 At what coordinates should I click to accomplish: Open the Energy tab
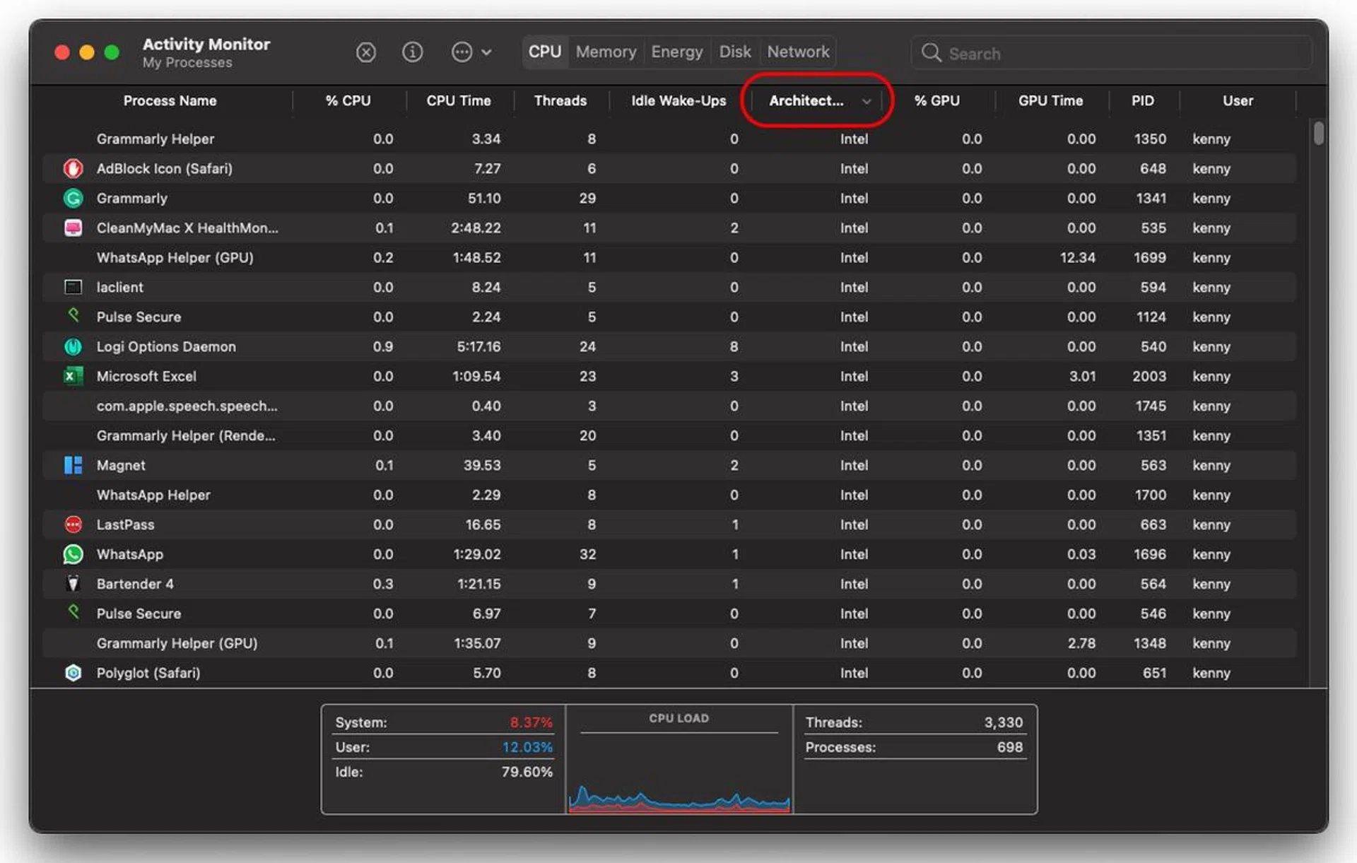point(676,52)
